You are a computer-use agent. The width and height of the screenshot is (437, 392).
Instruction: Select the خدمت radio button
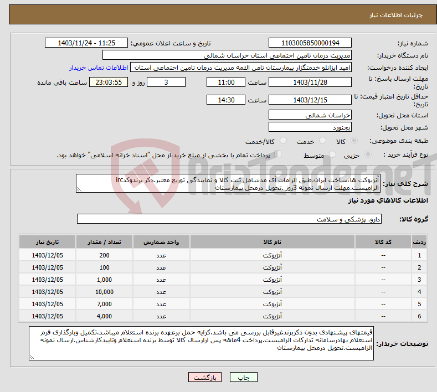coord(322,141)
